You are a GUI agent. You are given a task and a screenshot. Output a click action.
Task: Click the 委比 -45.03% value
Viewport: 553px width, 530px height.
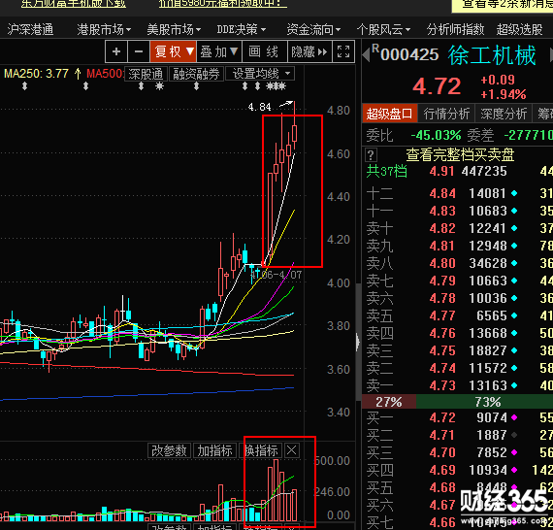click(x=436, y=135)
